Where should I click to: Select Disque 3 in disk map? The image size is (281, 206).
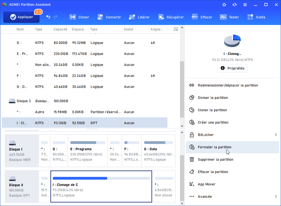click(22, 186)
